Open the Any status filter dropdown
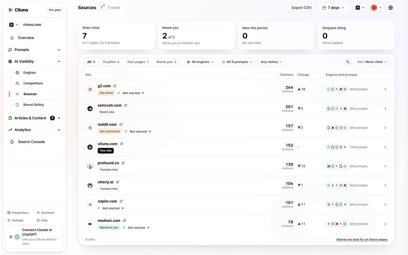Viewport: 408px width, 255px height. coord(272,62)
